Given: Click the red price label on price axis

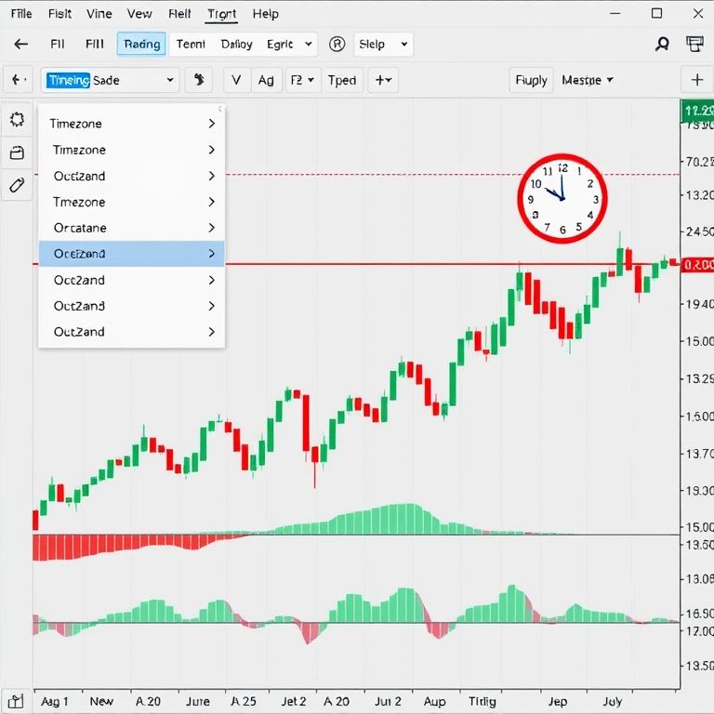Looking at the screenshot, I should pyautogui.click(x=697, y=265).
